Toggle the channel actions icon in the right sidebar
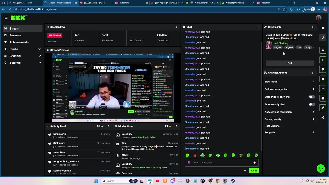 tap(323, 98)
